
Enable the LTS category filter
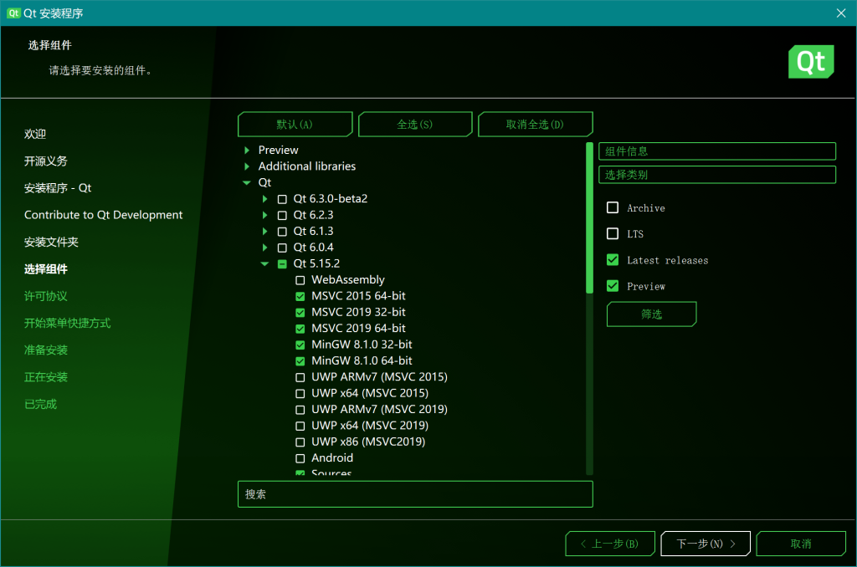pyautogui.click(x=613, y=234)
